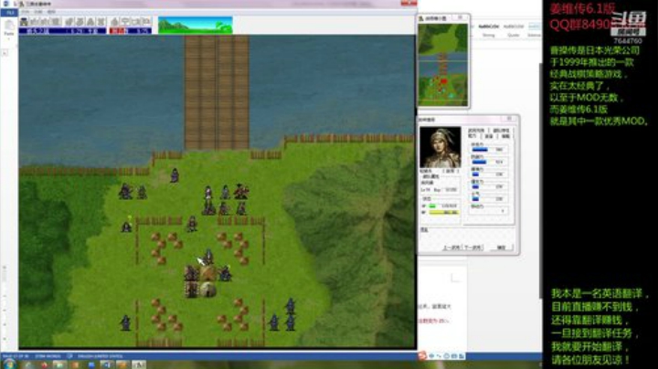Viewport: 658px width, 369px height.
Task: Open the Word File tab
Action: [x=9, y=13]
